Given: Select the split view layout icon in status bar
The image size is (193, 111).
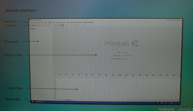Looking at the screenshot, I should pos(162,103).
